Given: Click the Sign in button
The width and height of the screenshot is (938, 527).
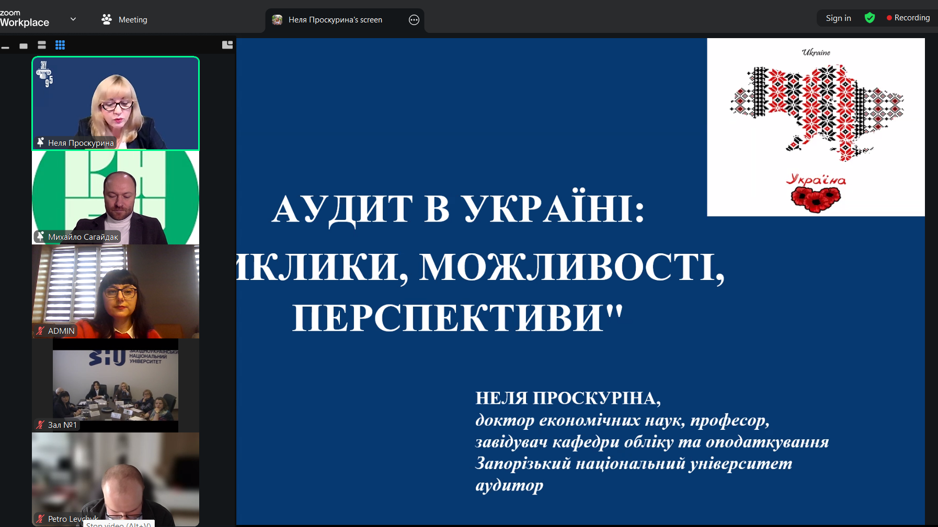Looking at the screenshot, I should coord(838,18).
